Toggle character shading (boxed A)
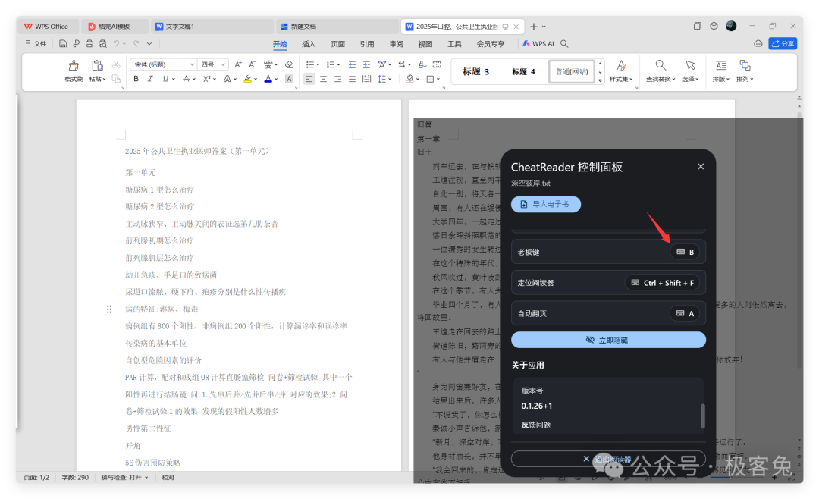Viewport: 819px width, 499px height. (x=289, y=79)
